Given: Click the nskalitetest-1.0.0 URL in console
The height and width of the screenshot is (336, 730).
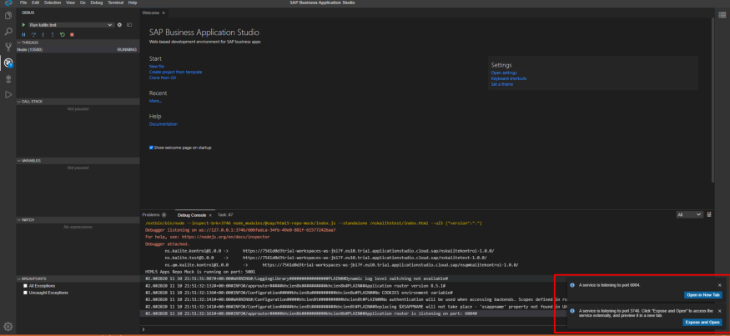Looking at the screenshot, I should [x=365, y=258].
